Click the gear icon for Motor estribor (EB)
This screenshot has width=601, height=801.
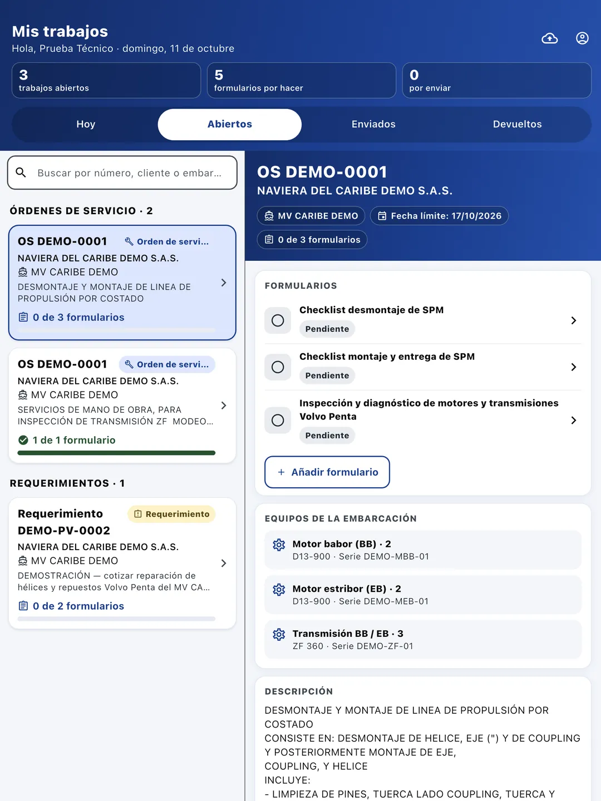click(279, 590)
